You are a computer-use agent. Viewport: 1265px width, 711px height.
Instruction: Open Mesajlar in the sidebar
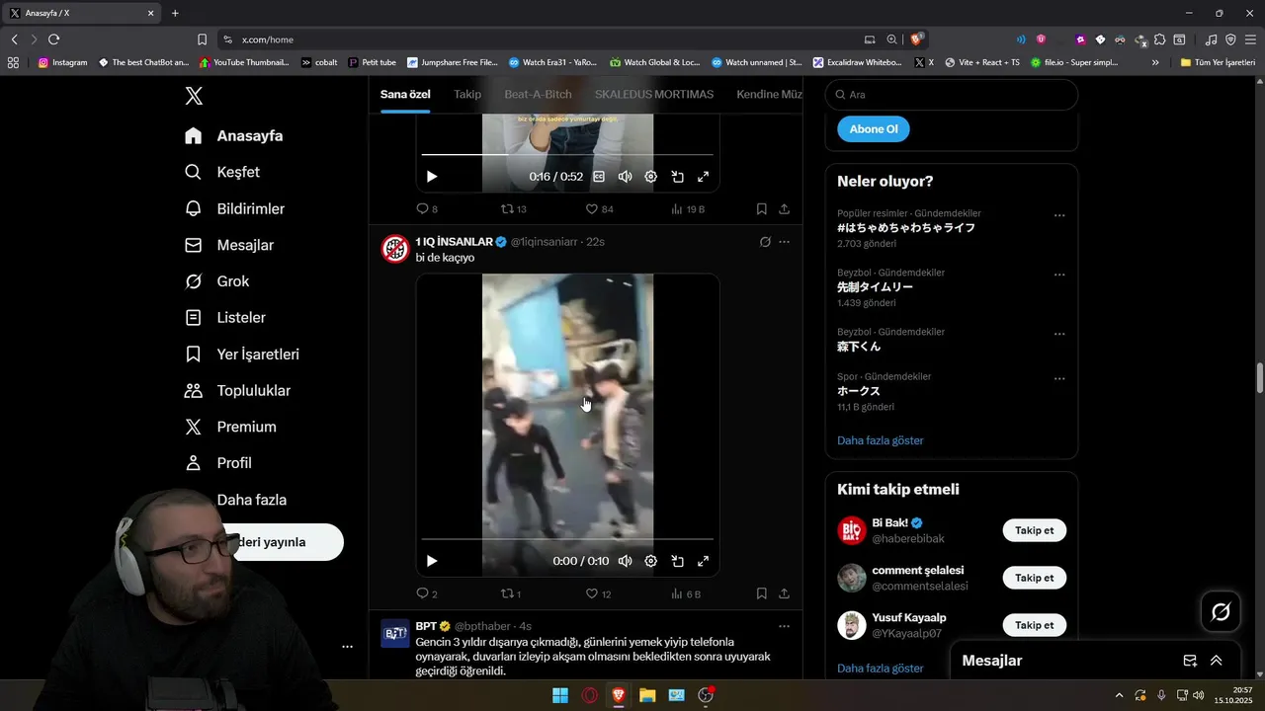pos(229,245)
